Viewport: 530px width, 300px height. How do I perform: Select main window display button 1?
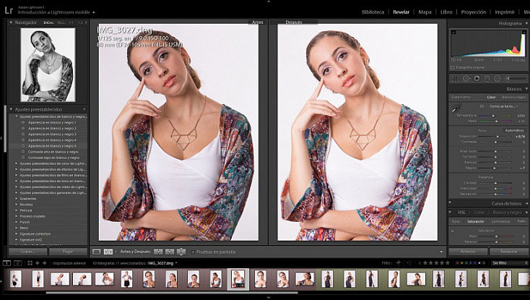coord(6,263)
